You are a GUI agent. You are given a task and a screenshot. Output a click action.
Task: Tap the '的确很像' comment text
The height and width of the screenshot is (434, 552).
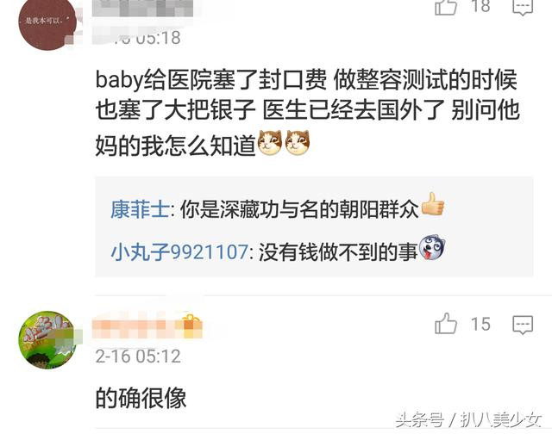(x=141, y=398)
